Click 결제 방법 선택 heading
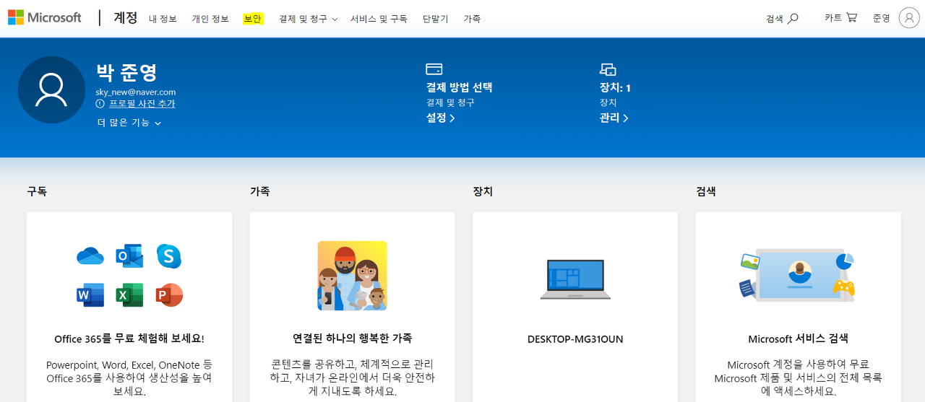 pyautogui.click(x=459, y=87)
